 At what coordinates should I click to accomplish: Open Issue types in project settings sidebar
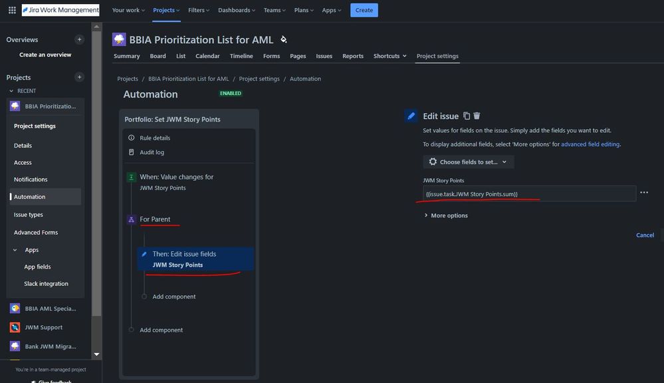click(29, 215)
